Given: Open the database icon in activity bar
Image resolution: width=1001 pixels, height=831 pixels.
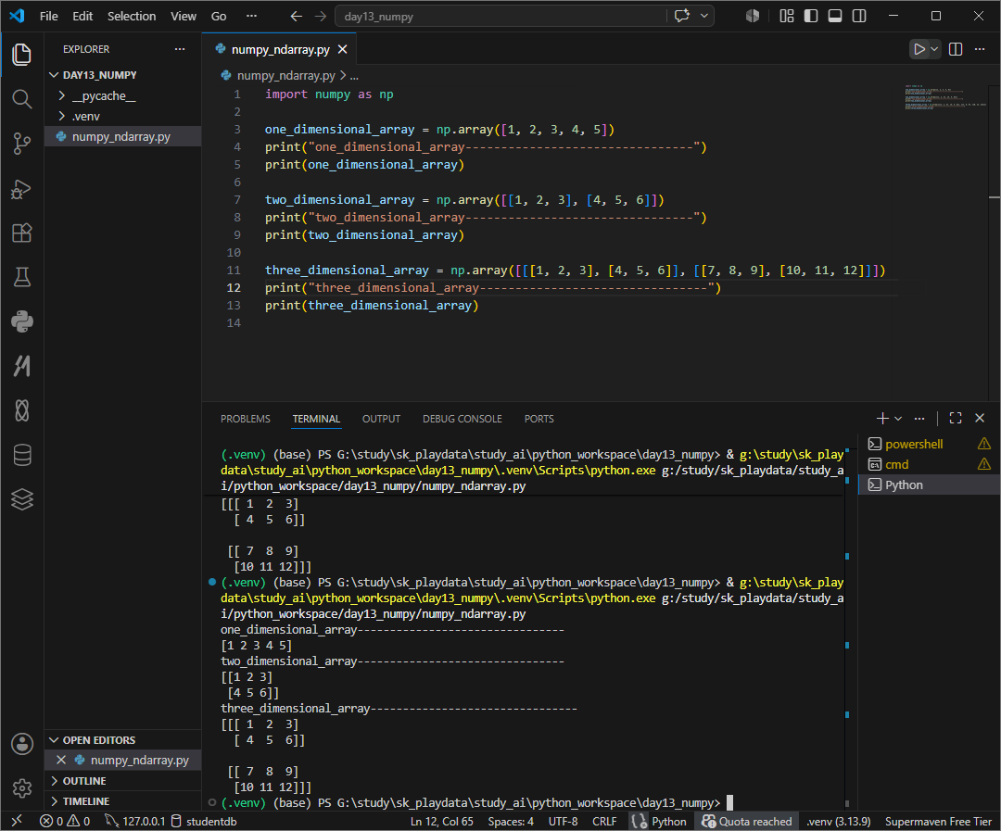Looking at the screenshot, I should [21, 455].
